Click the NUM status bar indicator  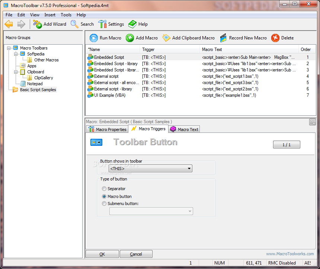tap(220, 263)
